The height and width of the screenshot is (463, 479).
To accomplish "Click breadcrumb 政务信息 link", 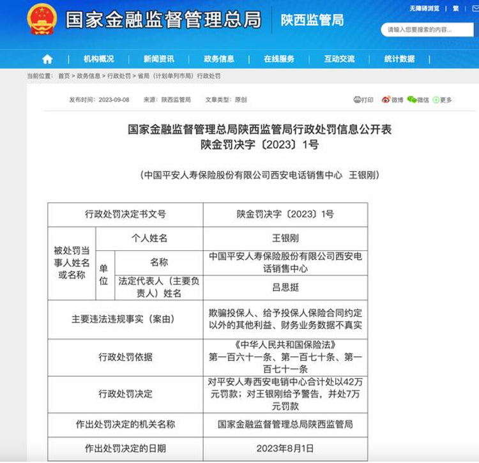I will click(89, 76).
